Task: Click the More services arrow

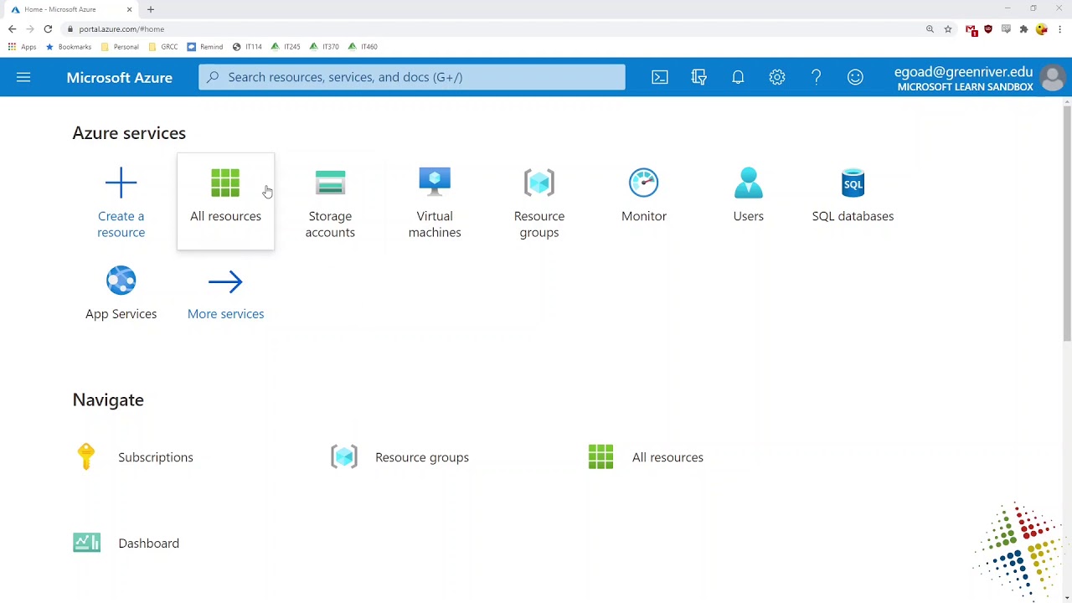Action: tap(225, 282)
